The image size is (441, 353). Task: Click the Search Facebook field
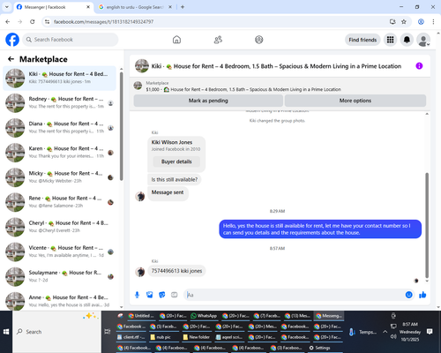coord(71,40)
